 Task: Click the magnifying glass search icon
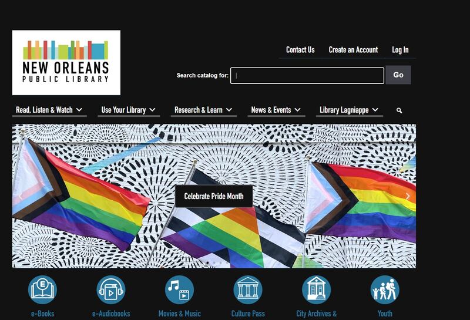pyautogui.click(x=399, y=110)
